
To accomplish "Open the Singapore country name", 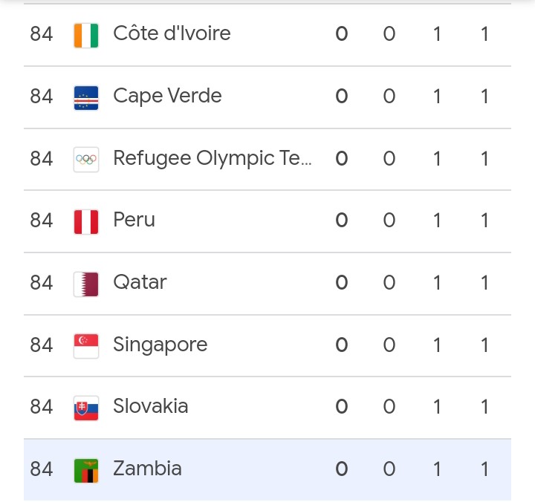I will click(160, 345).
